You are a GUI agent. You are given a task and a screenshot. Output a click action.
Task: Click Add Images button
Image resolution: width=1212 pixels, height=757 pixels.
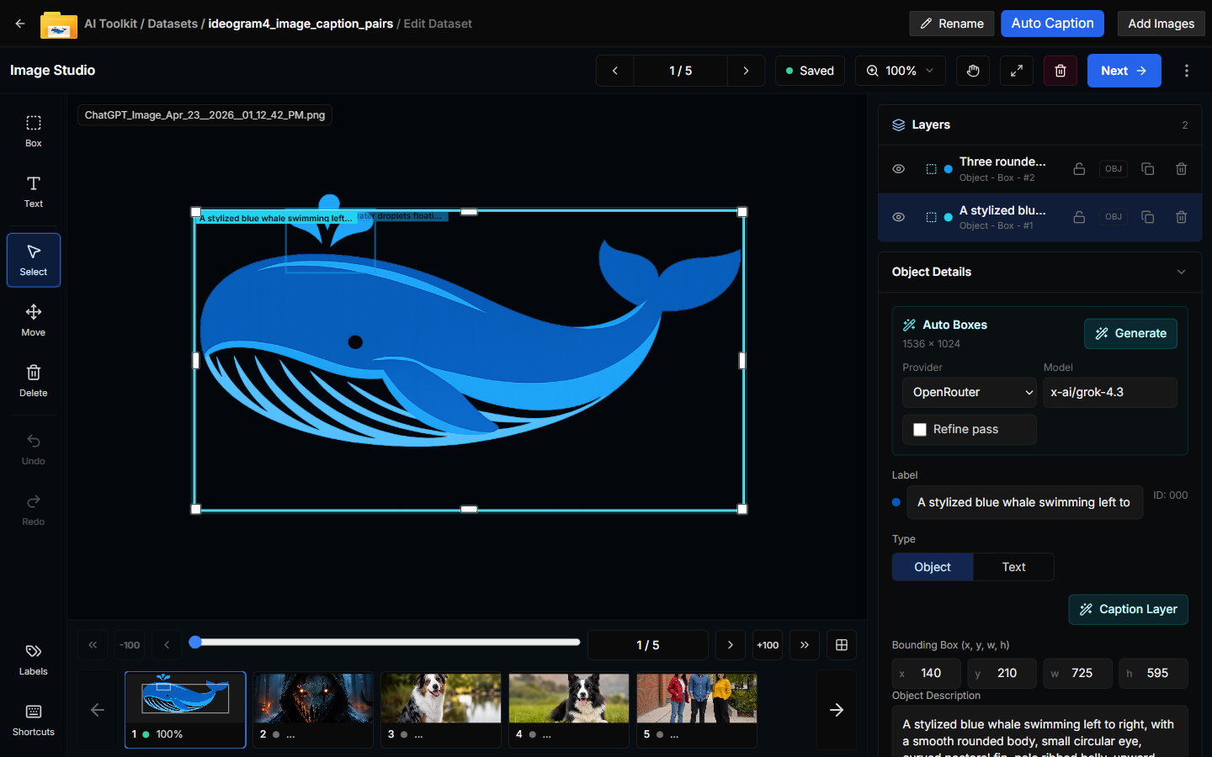(1161, 24)
